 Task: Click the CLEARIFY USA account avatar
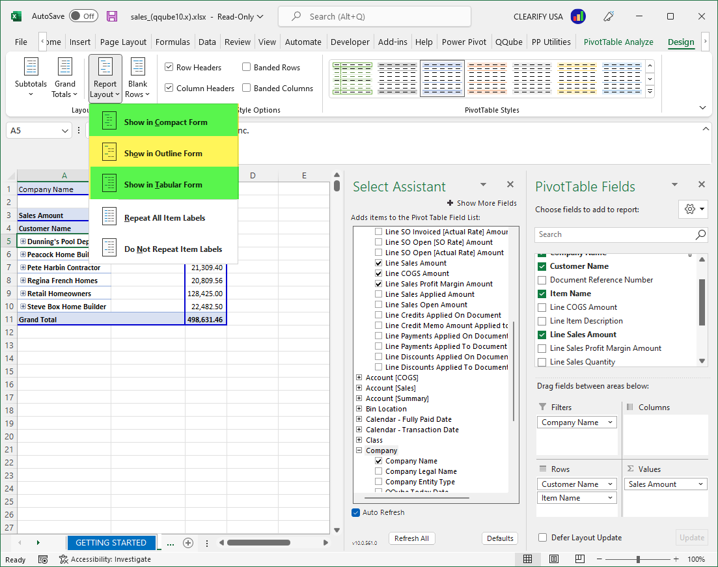(578, 16)
